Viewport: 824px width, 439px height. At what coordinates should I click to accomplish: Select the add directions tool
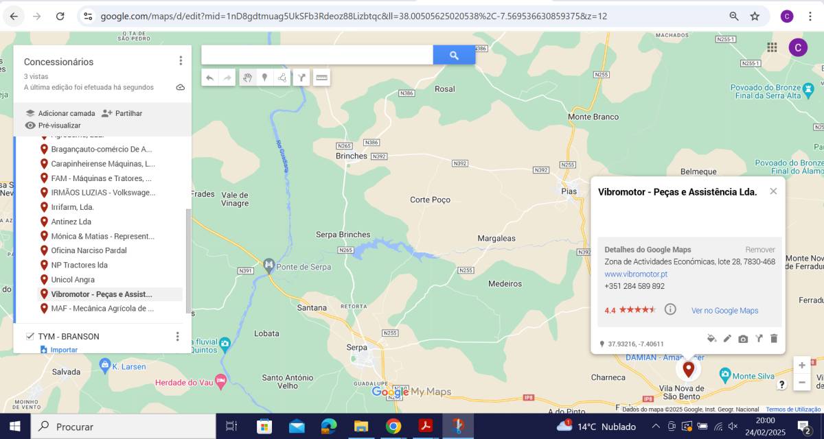(302, 78)
